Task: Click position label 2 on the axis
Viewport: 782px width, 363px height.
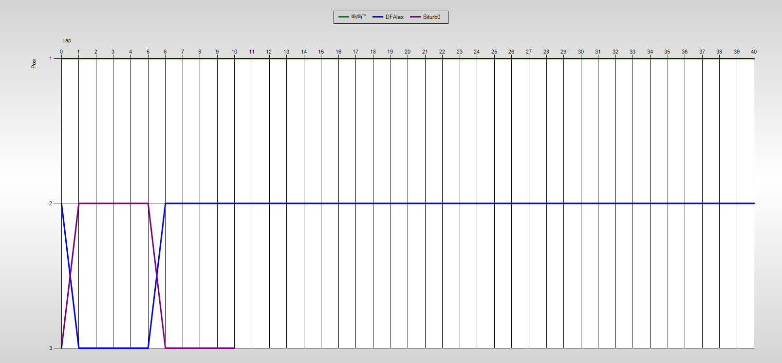Action: pyautogui.click(x=51, y=203)
